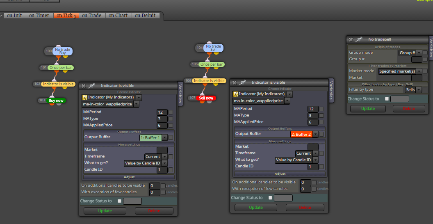Toggle Candle ID checkbox in right panel
Viewport: 433px width, 224px height.
[321, 167]
